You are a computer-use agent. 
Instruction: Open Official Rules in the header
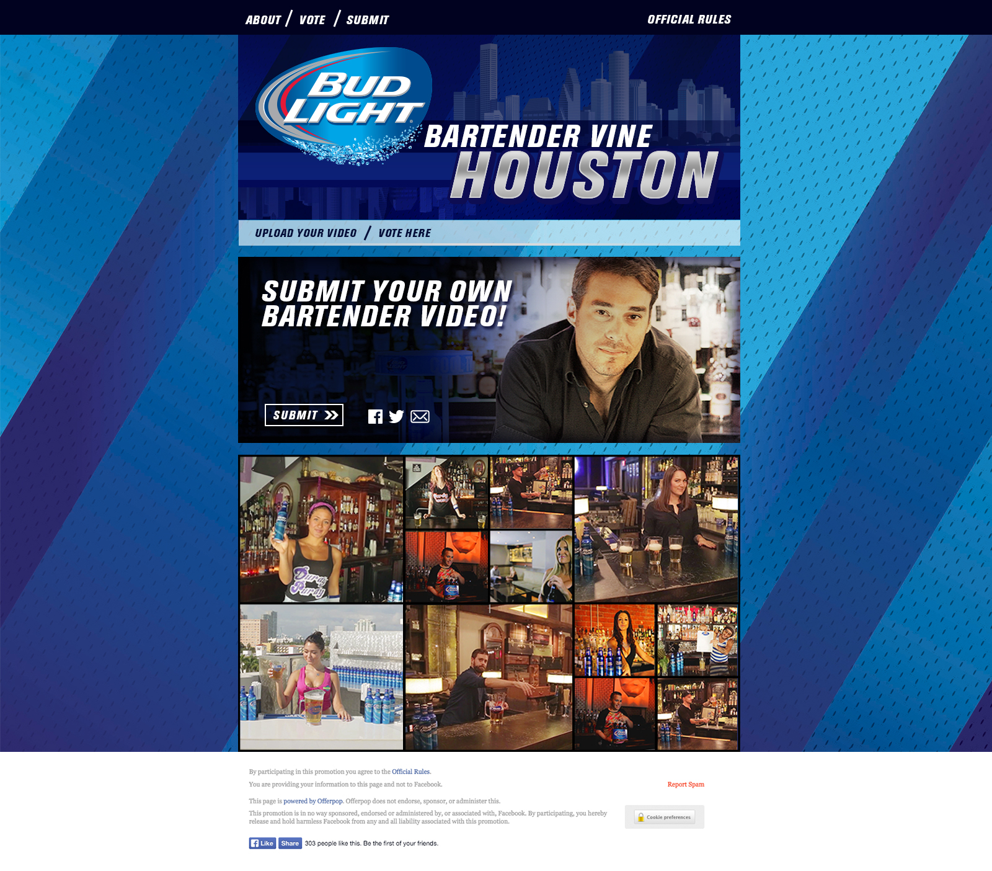[x=689, y=19]
